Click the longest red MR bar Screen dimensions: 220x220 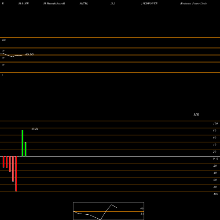16,174
